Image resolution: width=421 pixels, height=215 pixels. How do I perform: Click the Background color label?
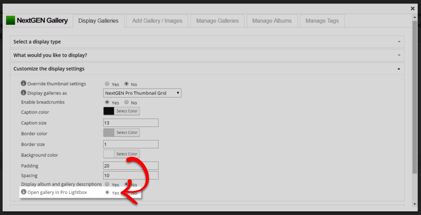point(39,155)
